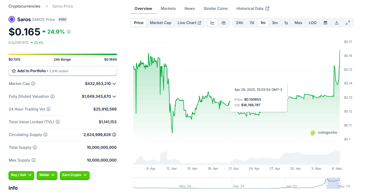Click the fullscreen expand chart icon
Viewport: 366px width, 194px height.
348,23
